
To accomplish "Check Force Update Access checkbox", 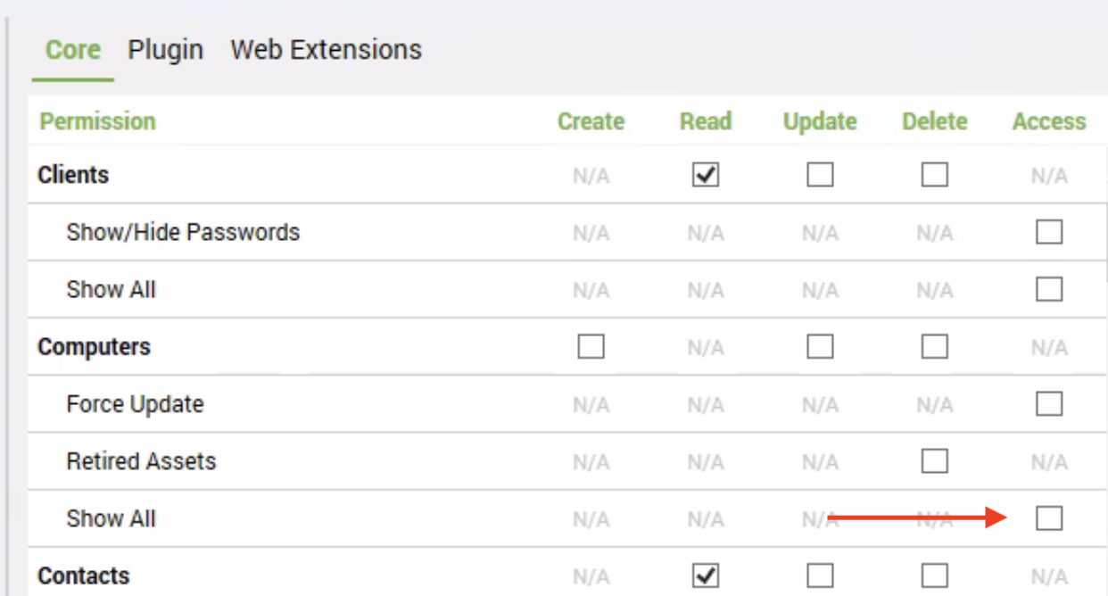I will coord(1049,404).
